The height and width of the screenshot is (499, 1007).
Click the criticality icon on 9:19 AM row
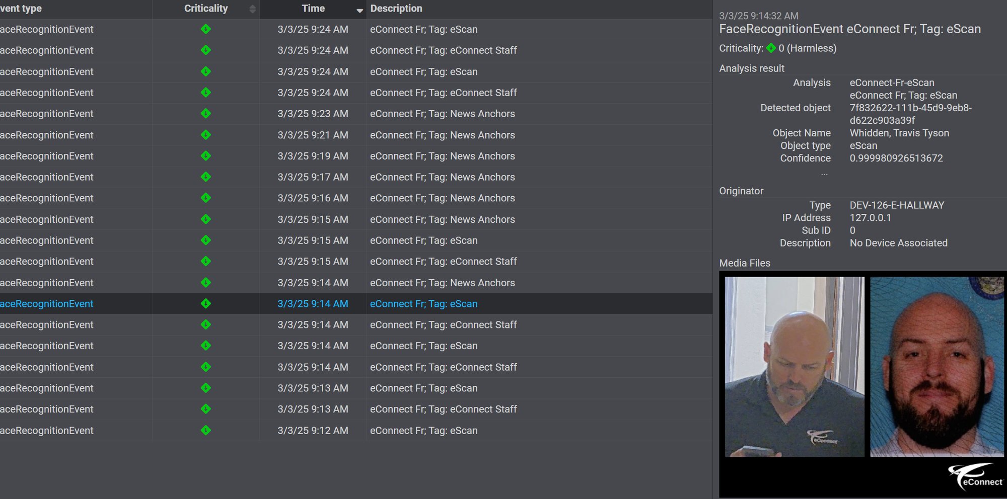tap(205, 156)
